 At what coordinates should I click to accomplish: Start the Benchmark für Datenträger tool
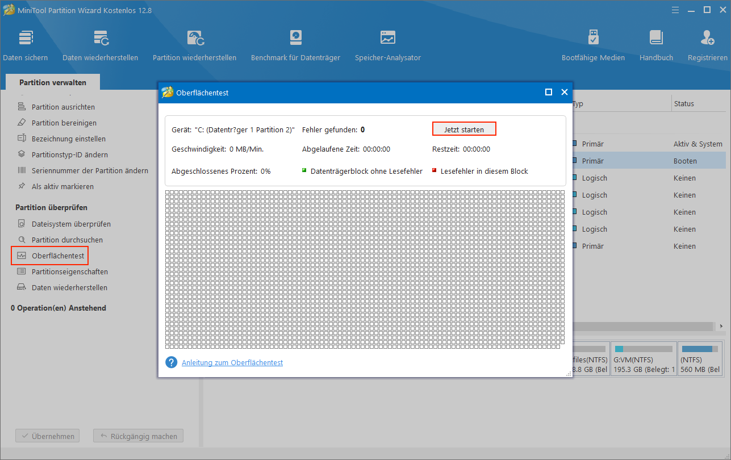pos(295,45)
